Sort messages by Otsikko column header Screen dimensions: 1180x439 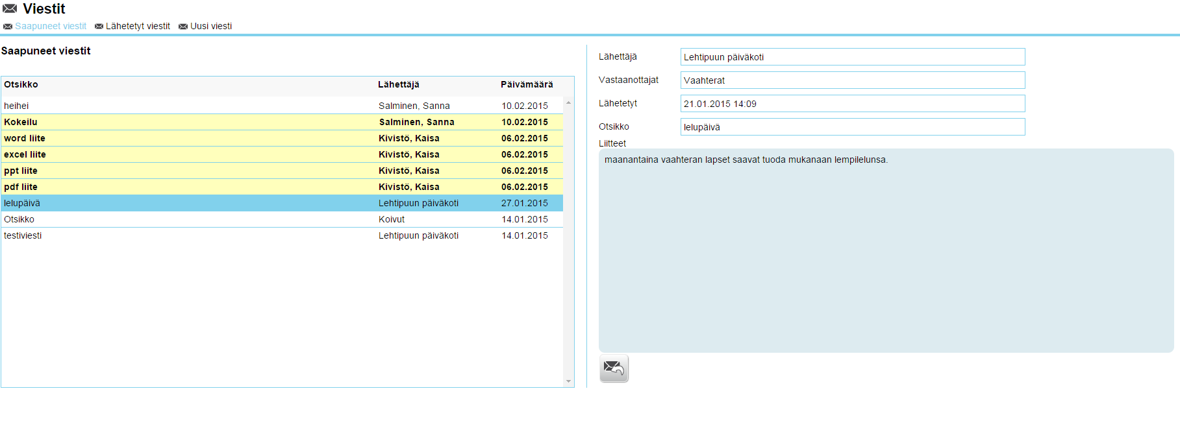pyautogui.click(x=21, y=84)
